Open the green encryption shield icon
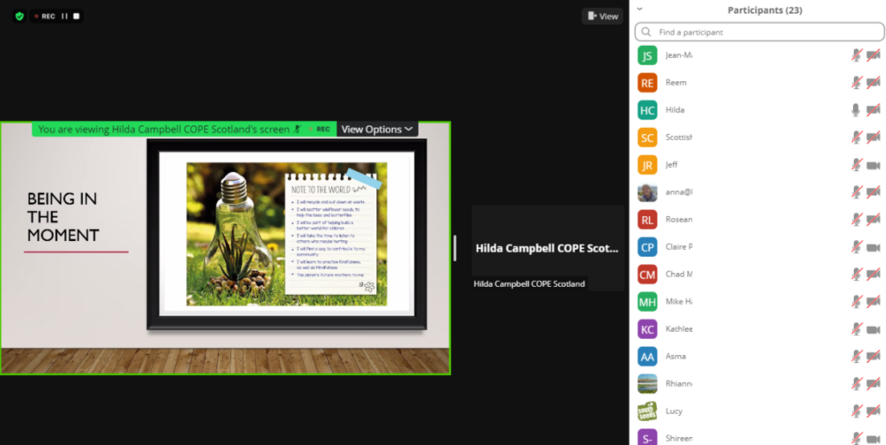 [20, 16]
